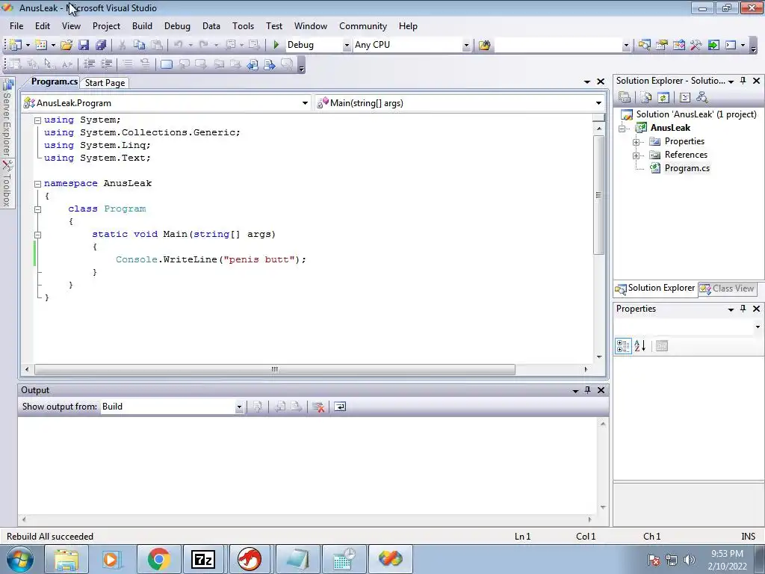
Task: Click the Start Page green arrow toolbar icon
Action: pos(713,45)
